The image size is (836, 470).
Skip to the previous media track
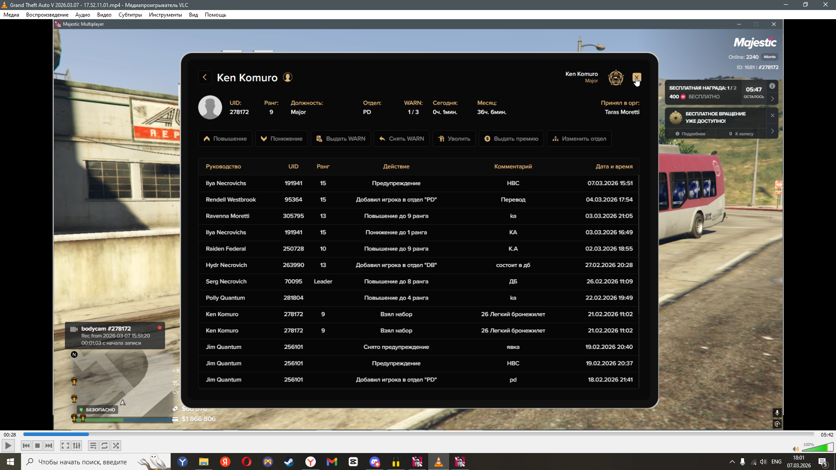(26, 446)
